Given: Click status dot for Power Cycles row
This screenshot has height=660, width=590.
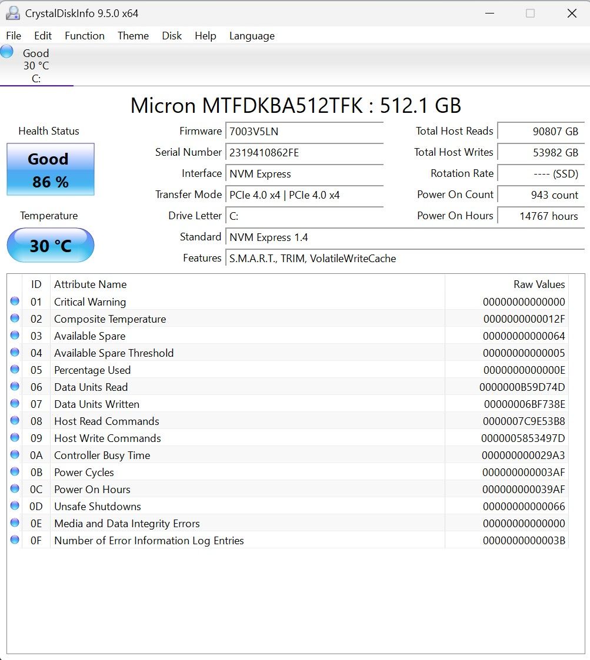Looking at the screenshot, I should point(15,472).
